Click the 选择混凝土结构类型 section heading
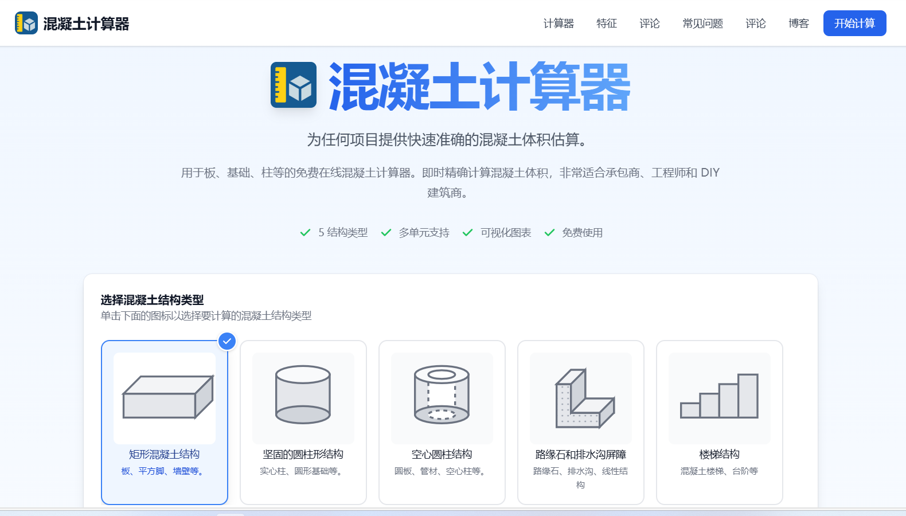Image resolution: width=906 pixels, height=516 pixels. coord(153,300)
